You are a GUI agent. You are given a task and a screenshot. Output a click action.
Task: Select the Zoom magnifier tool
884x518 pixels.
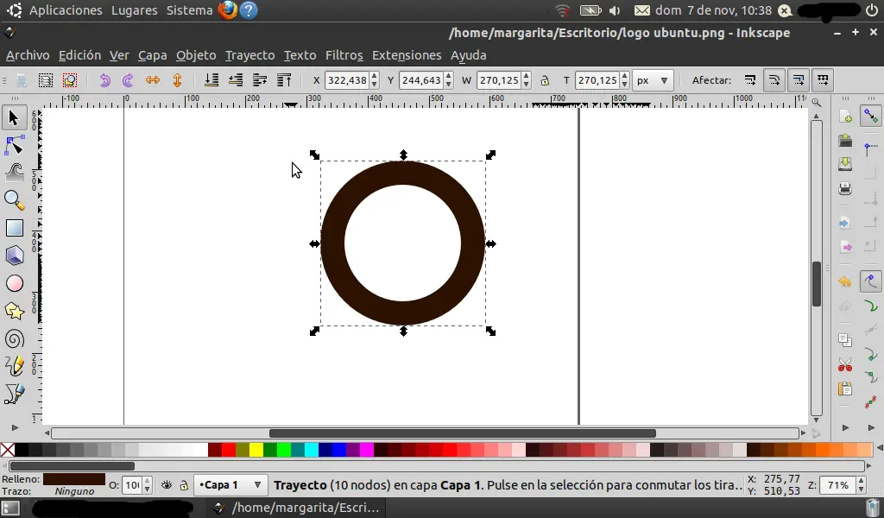point(14,200)
